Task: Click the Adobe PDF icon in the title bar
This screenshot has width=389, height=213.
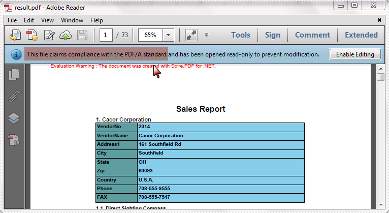Action: pyautogui.click(x=8, y=7)
